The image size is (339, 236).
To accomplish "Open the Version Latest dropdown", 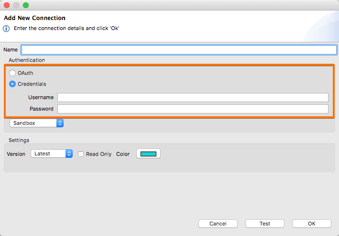I will click(x=51, y=154).
